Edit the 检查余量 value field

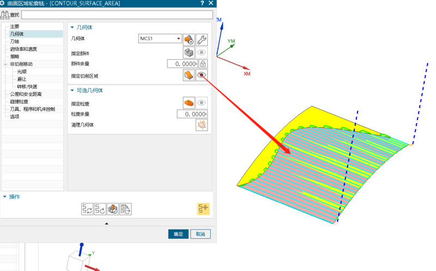pos(192,114)
